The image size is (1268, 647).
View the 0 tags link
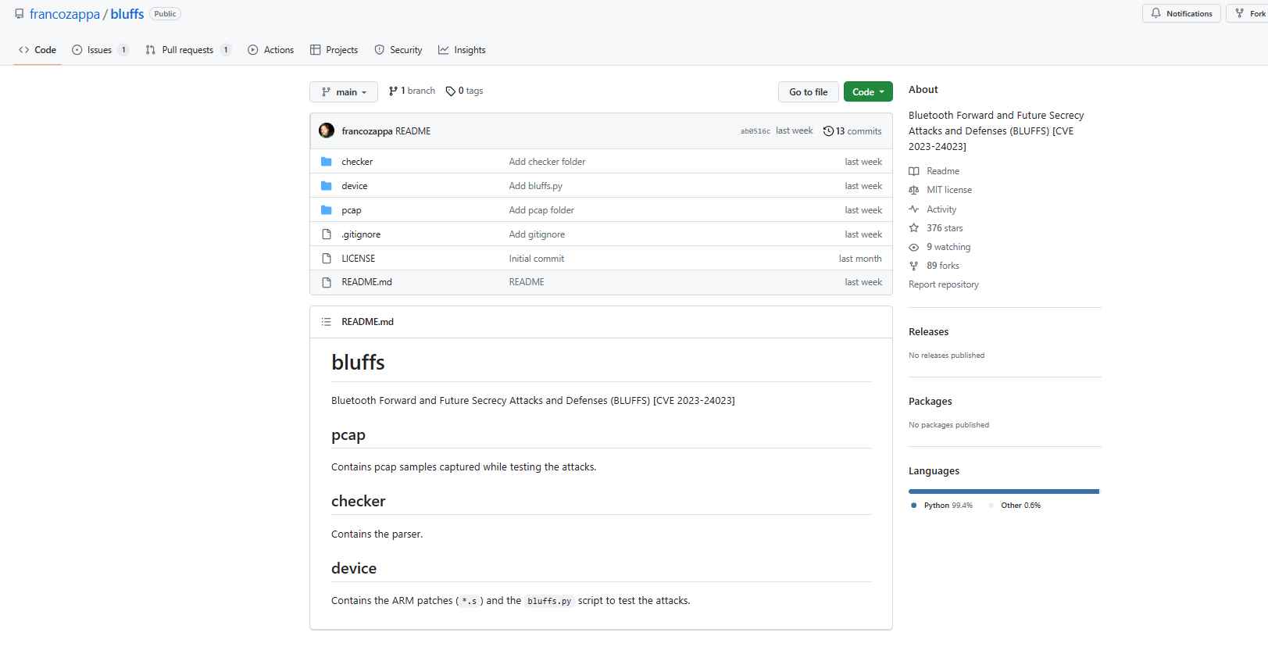464,91
